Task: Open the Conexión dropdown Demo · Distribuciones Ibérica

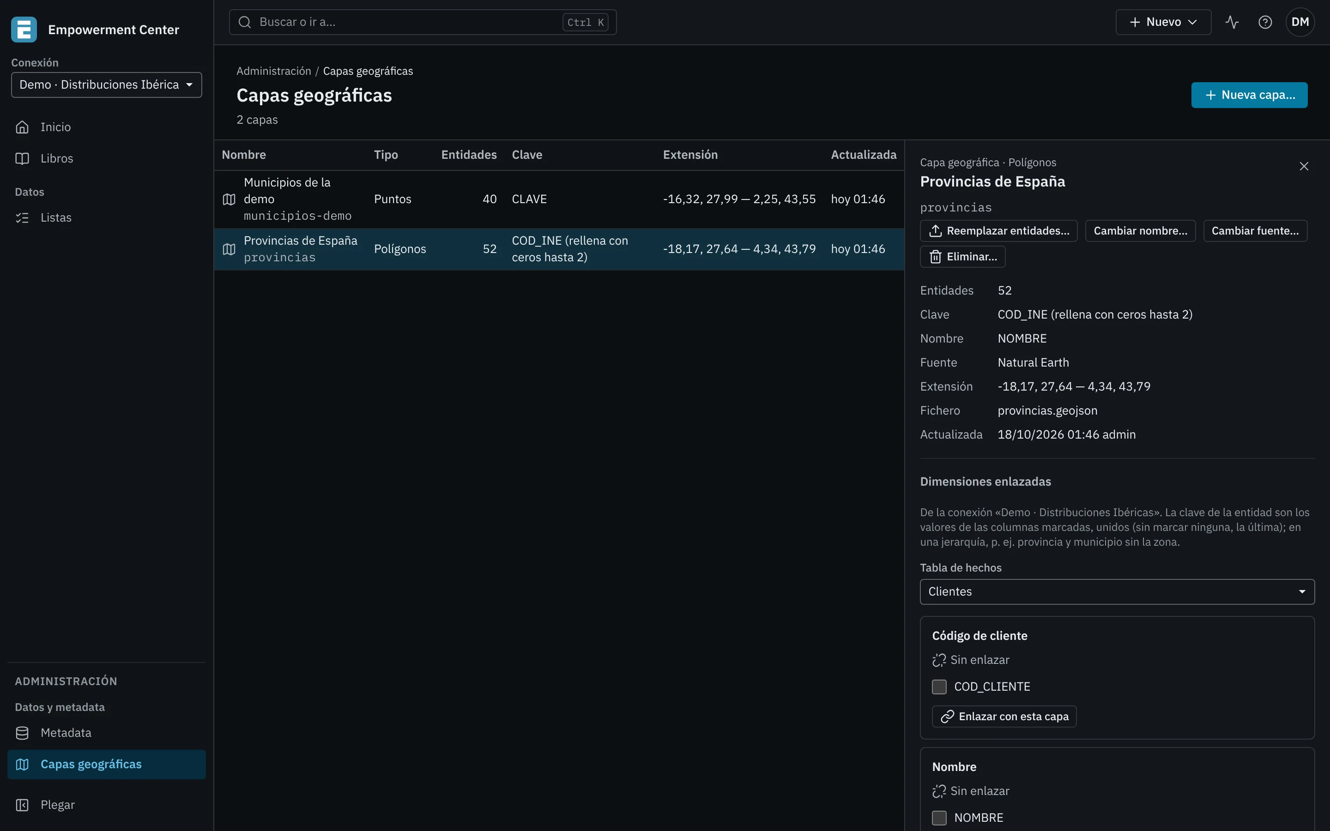Action: pyautogui.click(x=107, y=84)
